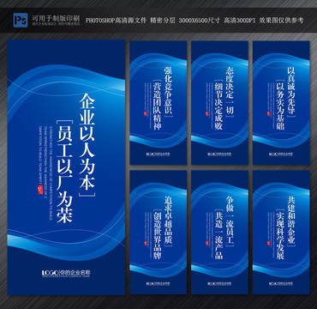Click the 细节决定成败 vertical text
Image resolution: width=317 pixels, height=309 pixels.
tap(218, 106)
